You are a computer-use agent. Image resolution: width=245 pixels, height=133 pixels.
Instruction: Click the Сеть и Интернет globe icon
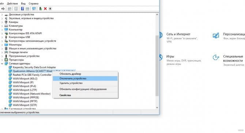point(161,35)
